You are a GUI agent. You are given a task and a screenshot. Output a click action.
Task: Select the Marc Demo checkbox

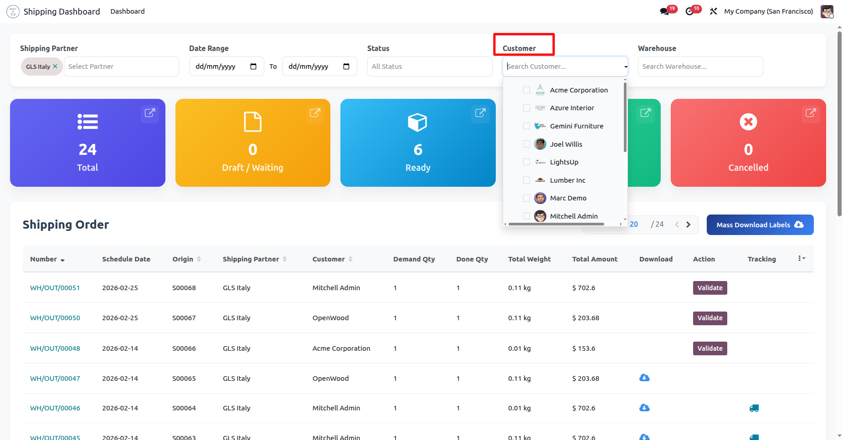coord(526,198)
